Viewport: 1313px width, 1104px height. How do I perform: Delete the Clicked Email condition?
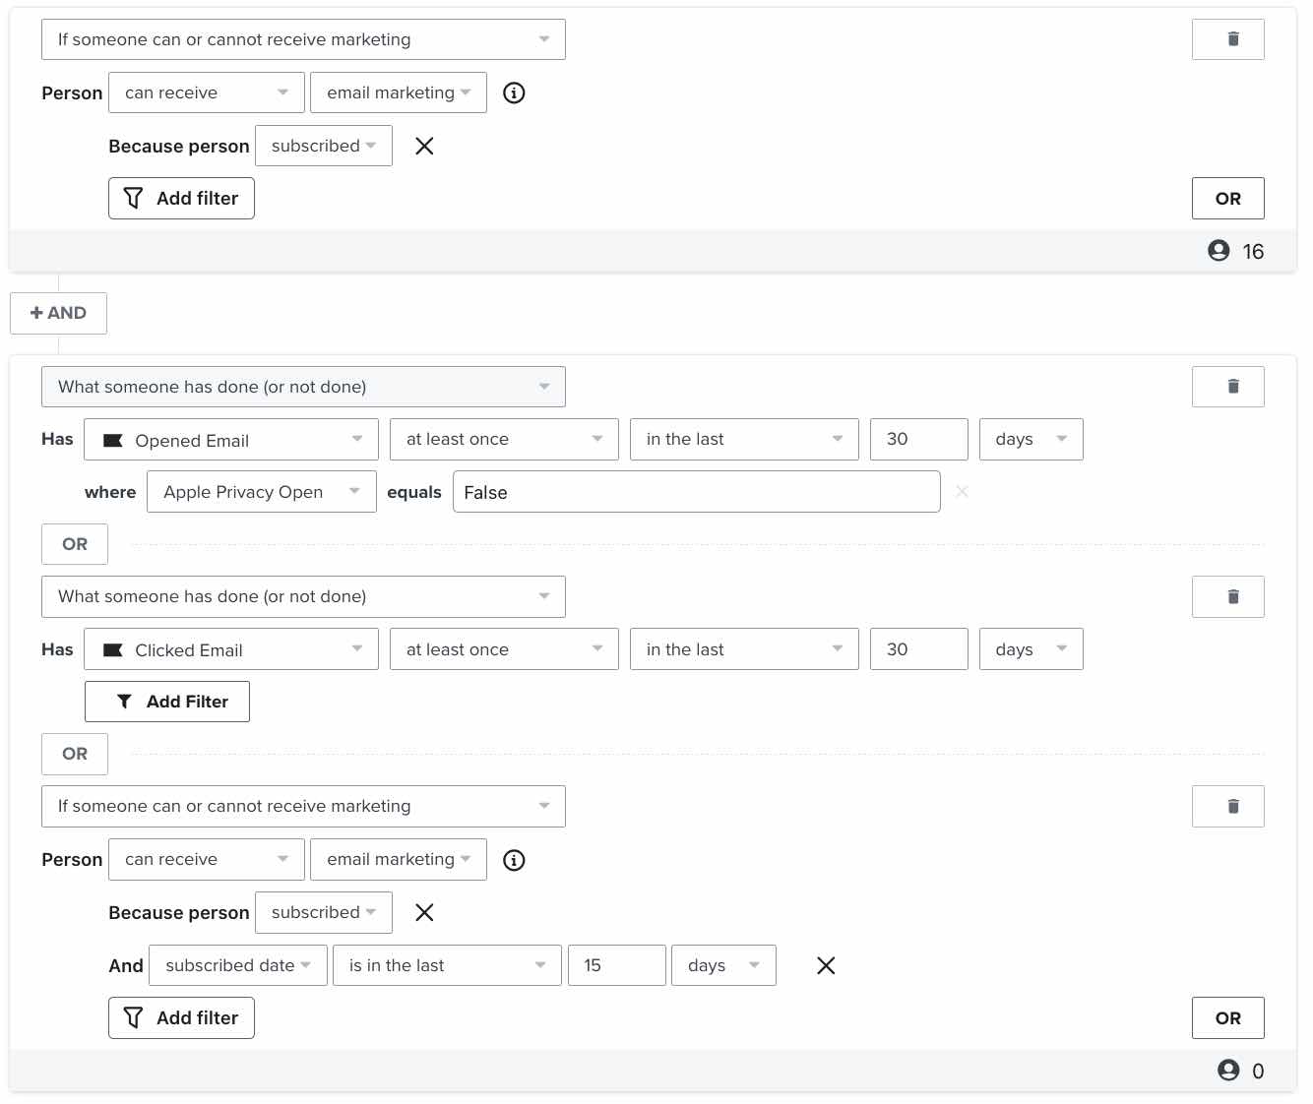click(x=1227, y=596)
